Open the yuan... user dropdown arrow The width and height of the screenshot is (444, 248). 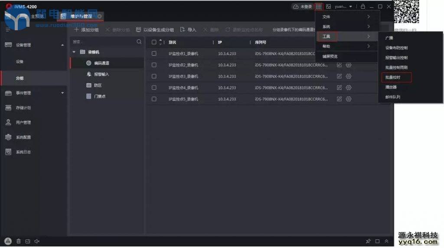tap(350, 6)
